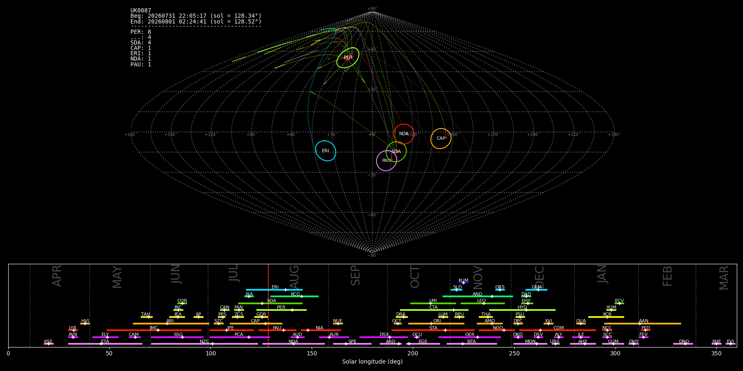This screenshot has width=743, height=371.
Task: Select the STA shower red bar
Action: click(x=433, y=330)
